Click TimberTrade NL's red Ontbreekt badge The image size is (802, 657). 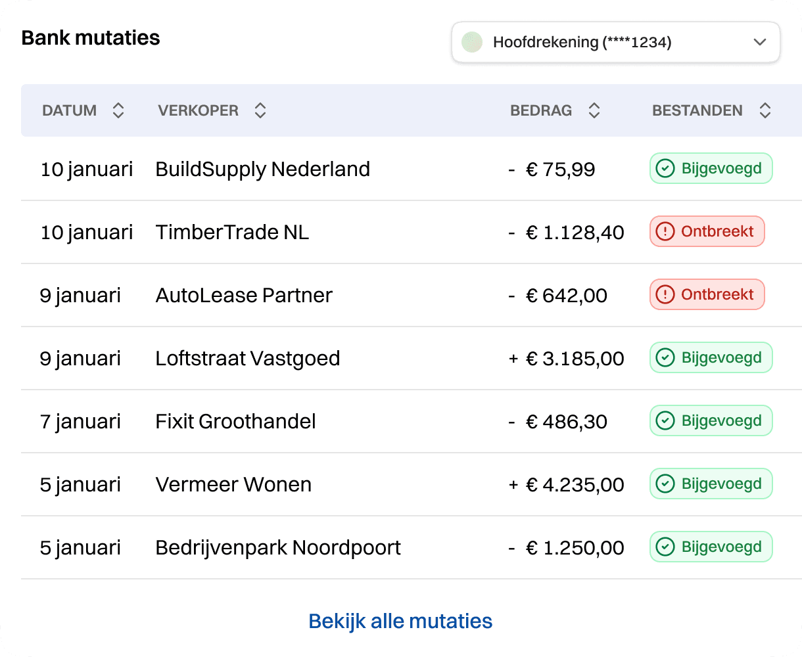pos(707,231)
